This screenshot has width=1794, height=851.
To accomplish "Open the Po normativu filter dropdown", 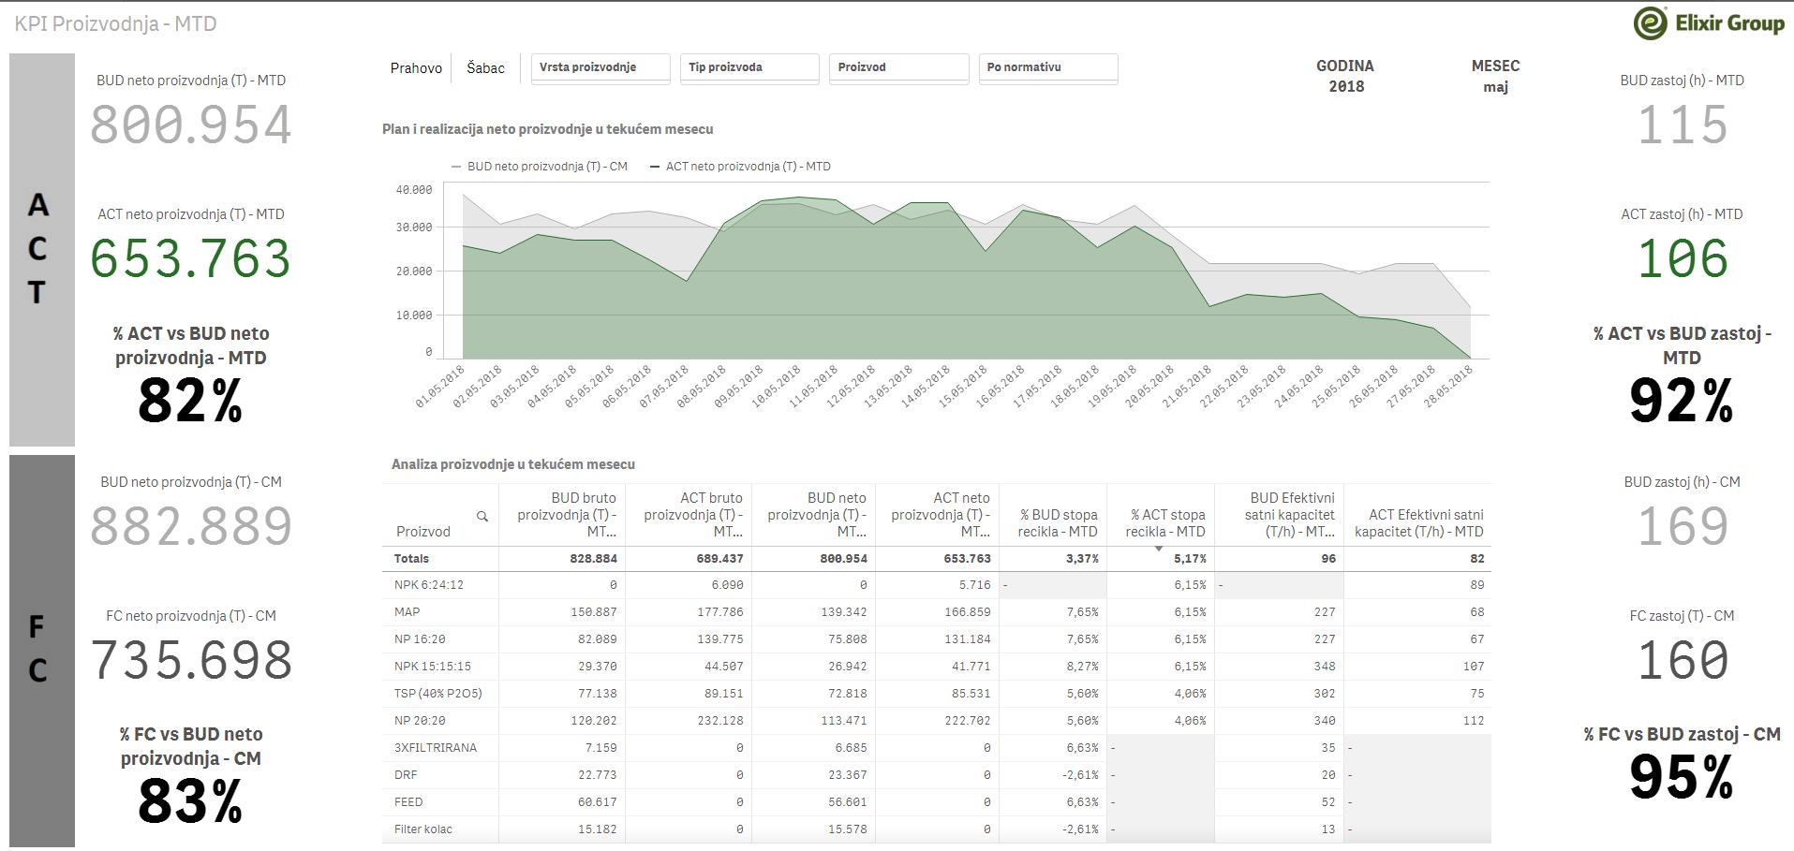I will pos(1048,68).
